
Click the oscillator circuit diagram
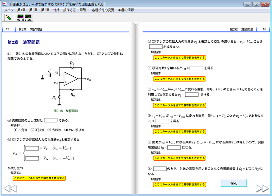point(66,83)
